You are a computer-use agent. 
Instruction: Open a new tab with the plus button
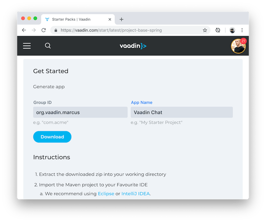coord(121,19)
